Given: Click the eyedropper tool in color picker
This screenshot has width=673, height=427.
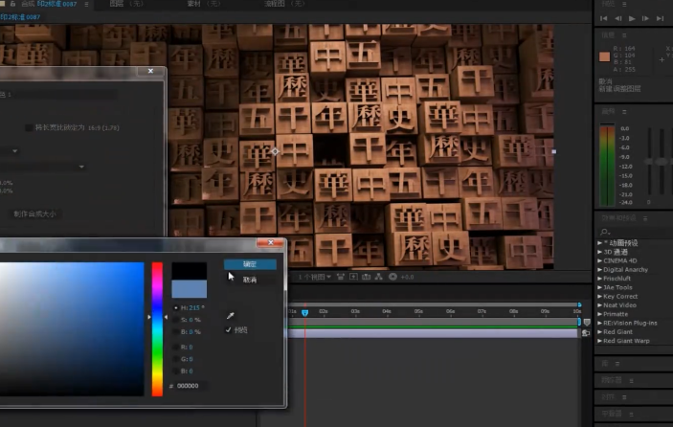Looking at the screenshot, I should point(230,315).
